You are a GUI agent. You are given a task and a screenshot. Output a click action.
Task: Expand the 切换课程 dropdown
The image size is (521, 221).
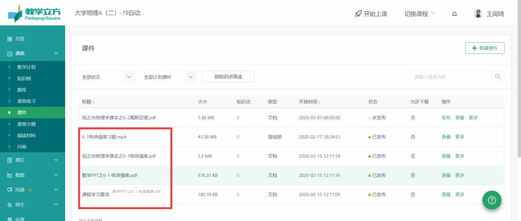tap(419, 14)
